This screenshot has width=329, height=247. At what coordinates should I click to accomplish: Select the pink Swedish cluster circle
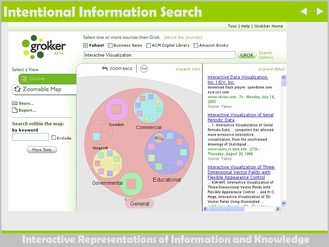point(117,109)
